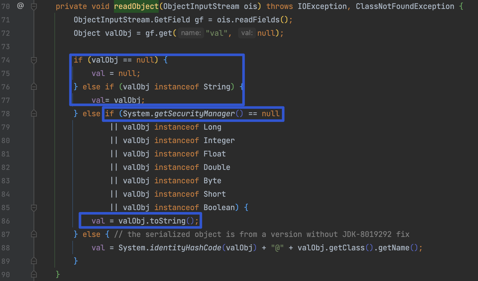Click "val = null;" statement on line 75
Screen dimensions: 478x281
(x=116, y=73)
